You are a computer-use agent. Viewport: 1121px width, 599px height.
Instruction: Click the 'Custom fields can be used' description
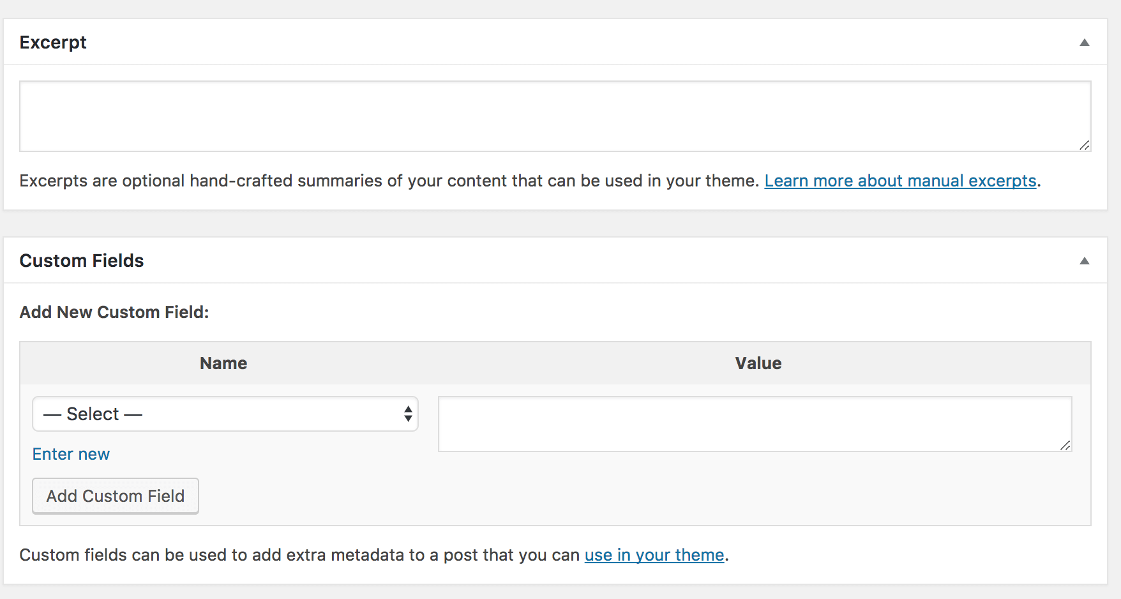coord(299,555)
